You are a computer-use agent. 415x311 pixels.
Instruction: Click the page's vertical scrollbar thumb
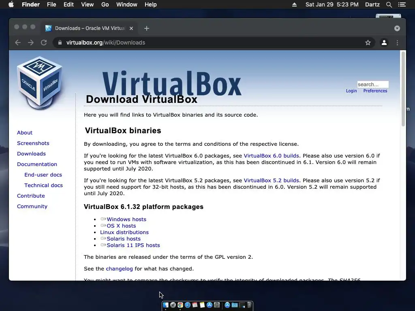[x=403, y=89]
